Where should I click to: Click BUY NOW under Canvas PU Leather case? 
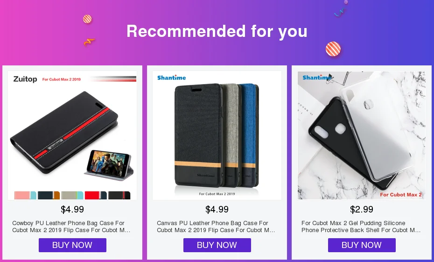[217, 245]
